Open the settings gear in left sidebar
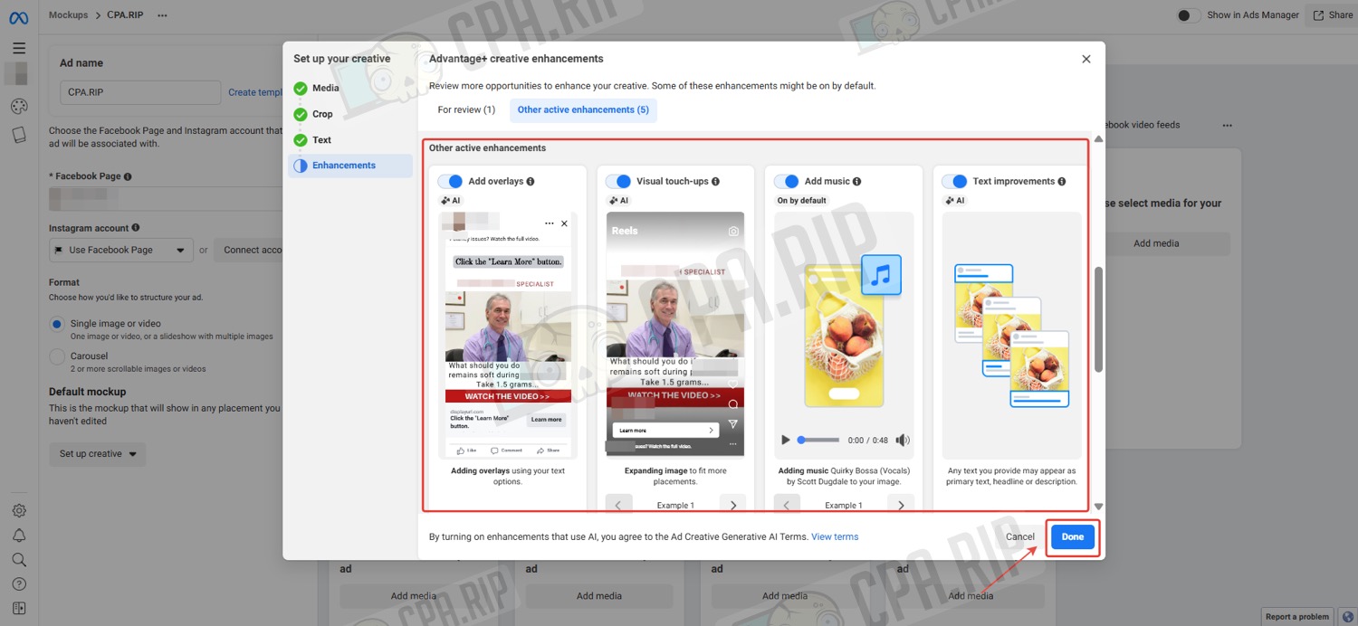The image size is (1358, 626). pyautogui.click(x=19, y=511)
